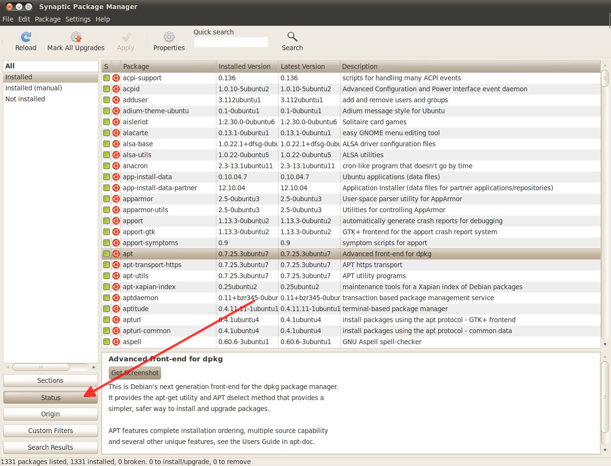611x466 pixels.
Task: Sort by the S status column header
Action: [x=106, y=66]
